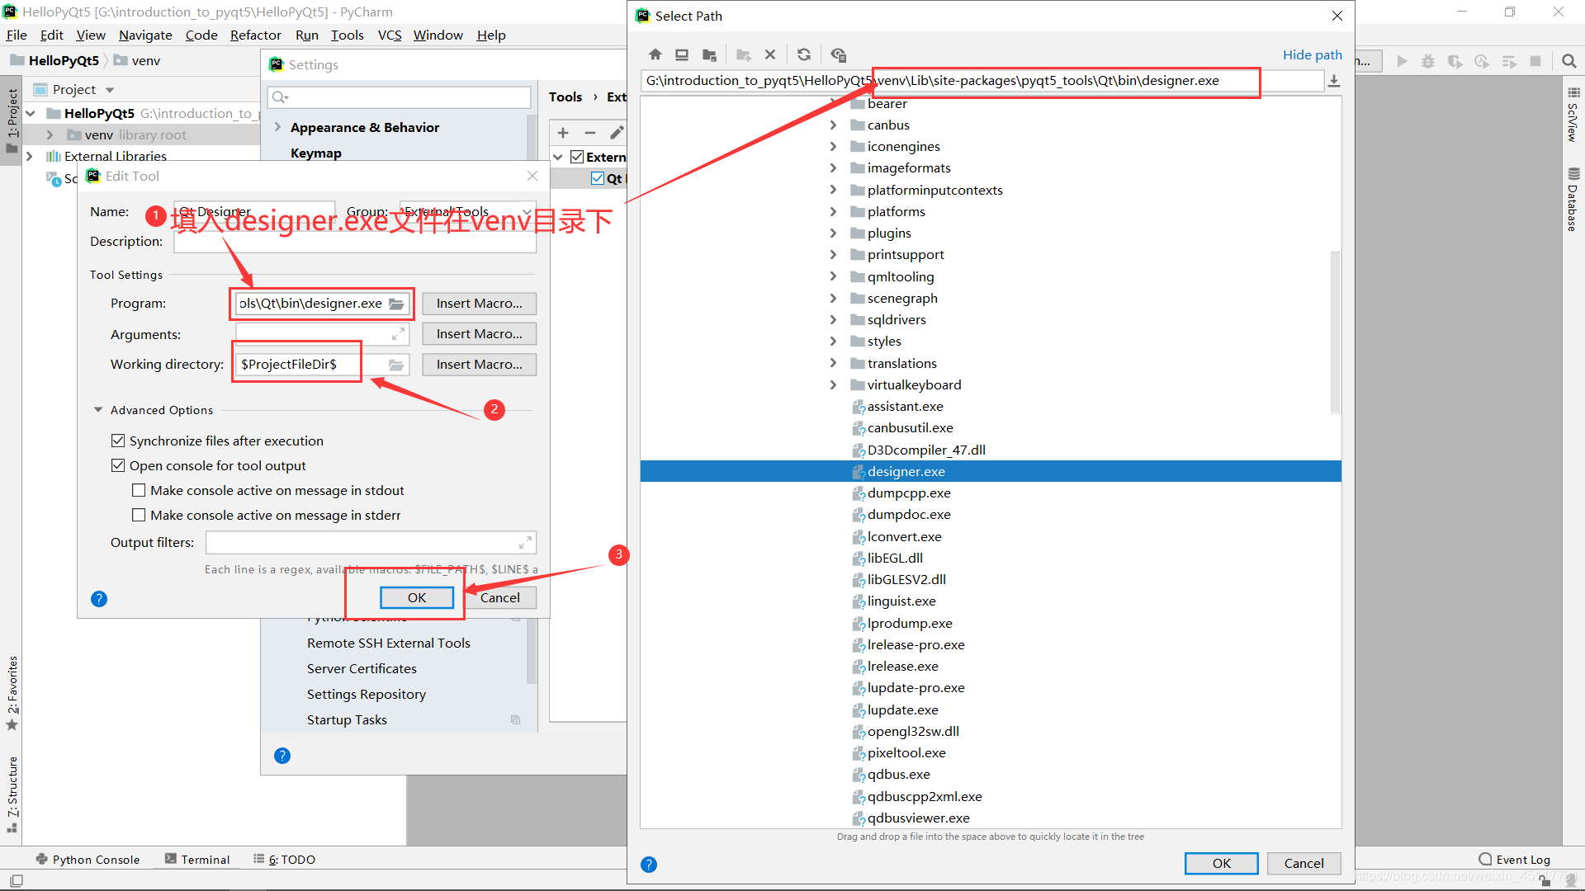Image resolution: width=1585 pixels, height=891 pixels.
Task: Select linguist.exe in the file tree
Action: click(901, 601)
